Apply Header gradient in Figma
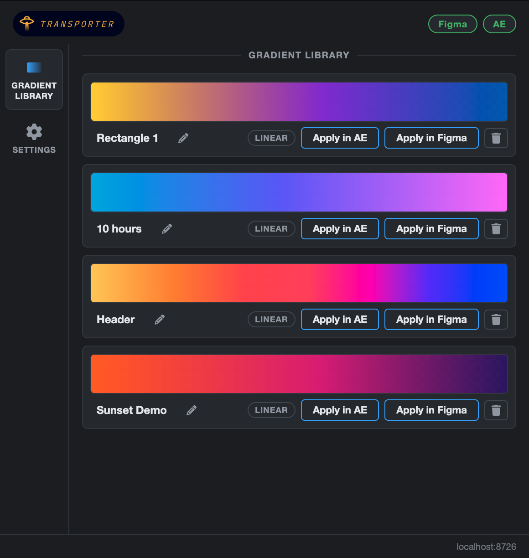The width and height of the screenshot is (529, 558). (431, 320)
